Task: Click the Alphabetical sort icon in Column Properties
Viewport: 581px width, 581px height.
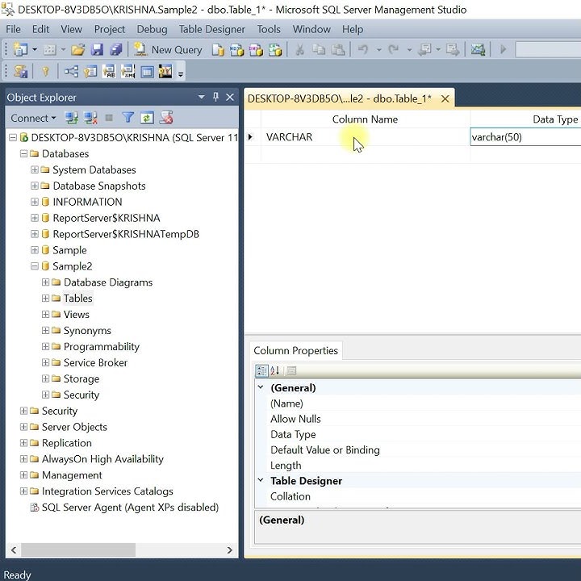Action: [275, 370]
